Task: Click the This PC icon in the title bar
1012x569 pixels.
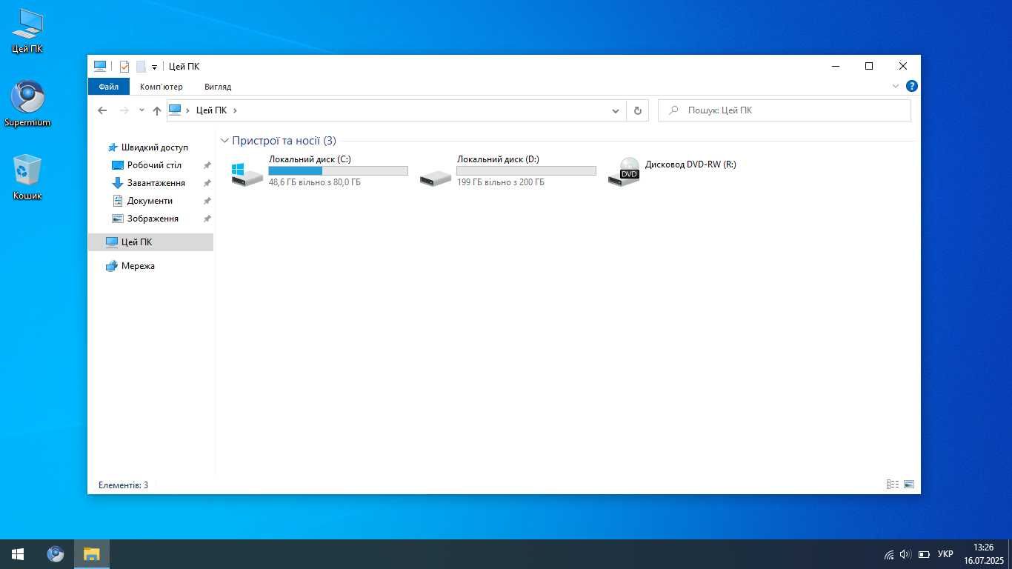Action: tap(100, 67)
